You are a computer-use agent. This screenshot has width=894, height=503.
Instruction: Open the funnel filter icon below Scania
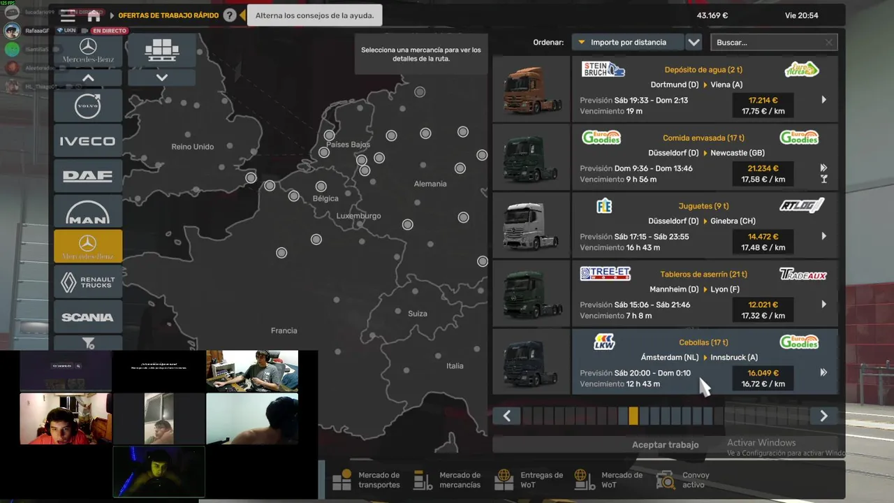coord(88,342)
